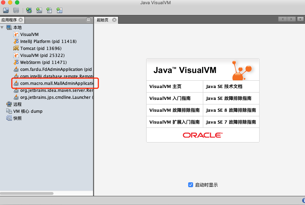Open Java SE 故障排除指南 link

(x=228, y=98)
